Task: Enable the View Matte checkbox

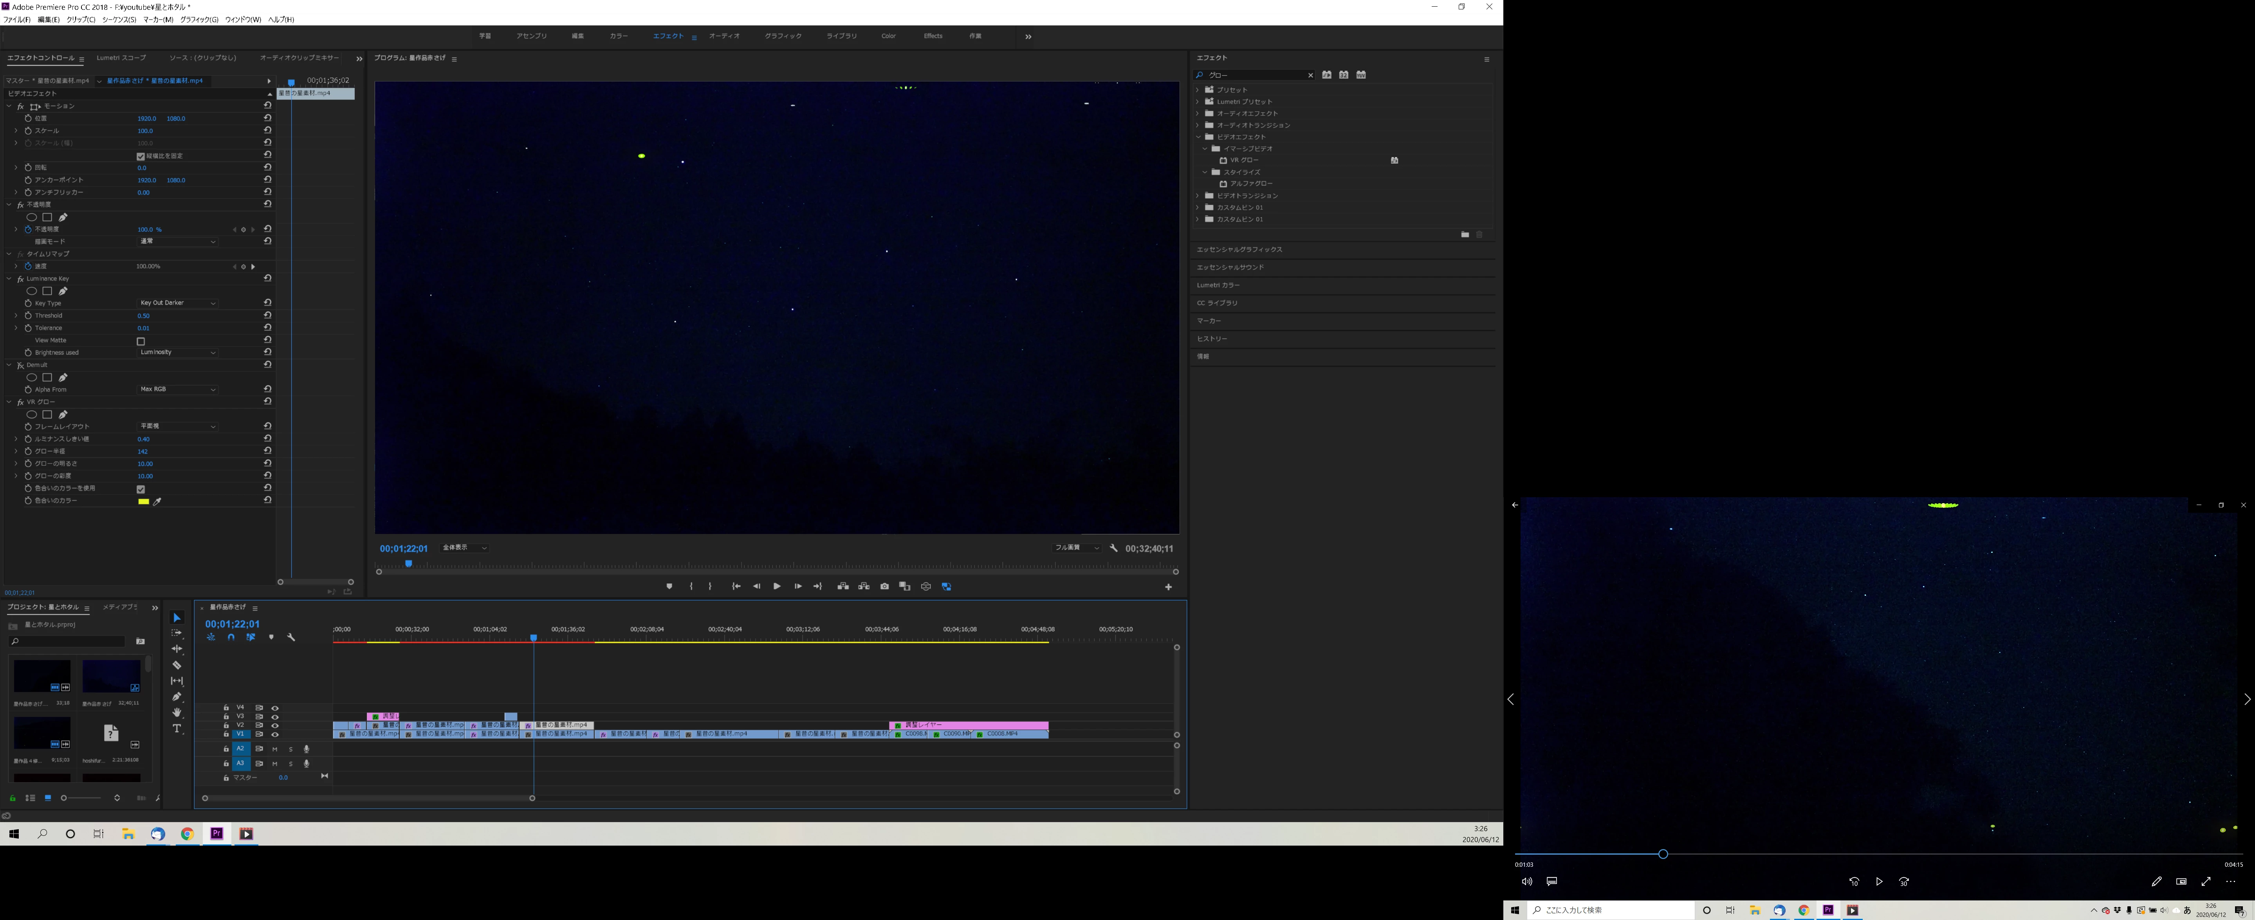Action: (x=141, y=341)
